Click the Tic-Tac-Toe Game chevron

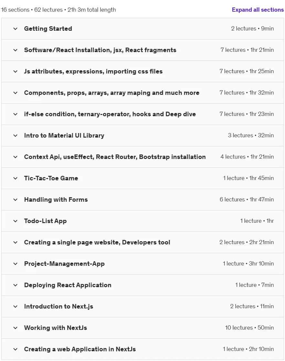[16, 178]
